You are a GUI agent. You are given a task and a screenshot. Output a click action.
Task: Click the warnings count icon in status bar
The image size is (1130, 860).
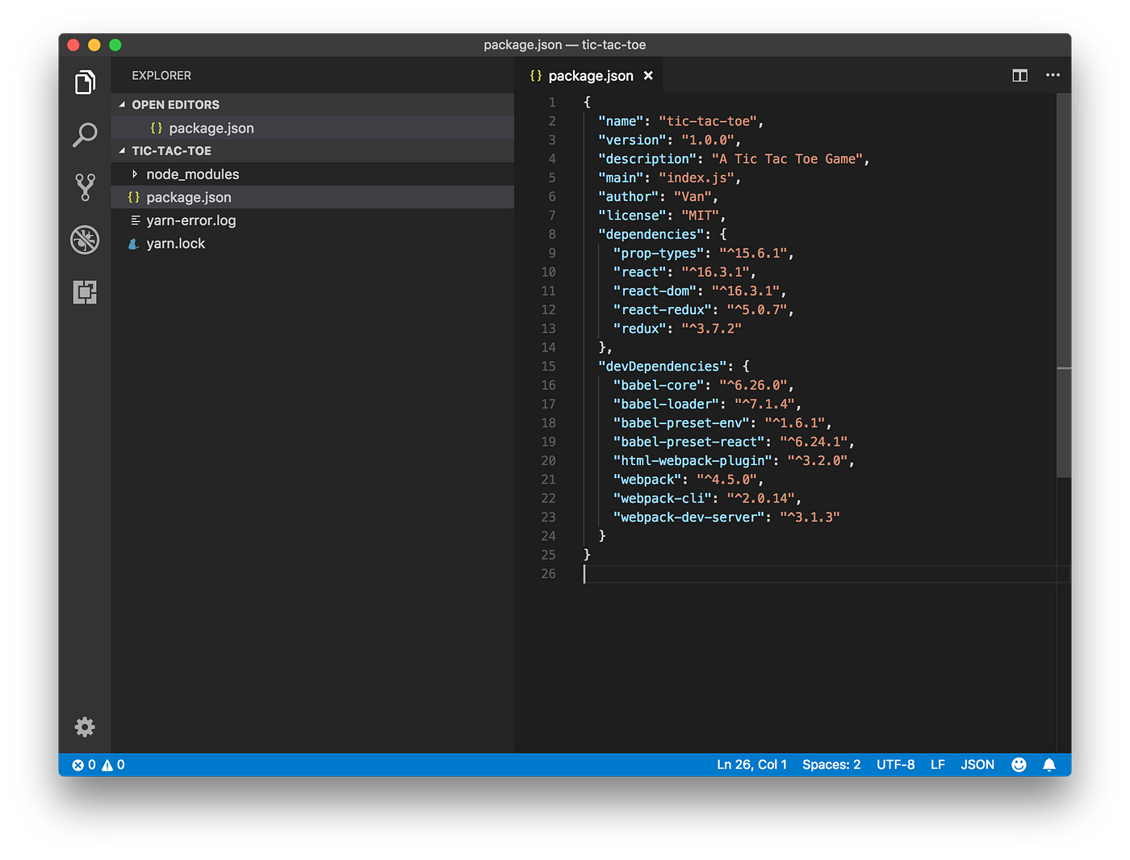click(x=107, y=765)
